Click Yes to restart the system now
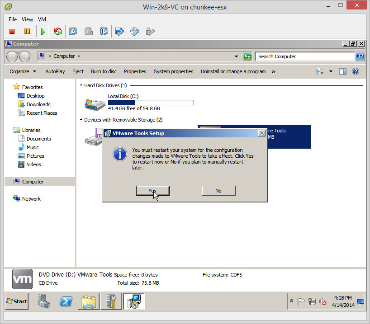The image size is (370, 324). tap(153, 191)
